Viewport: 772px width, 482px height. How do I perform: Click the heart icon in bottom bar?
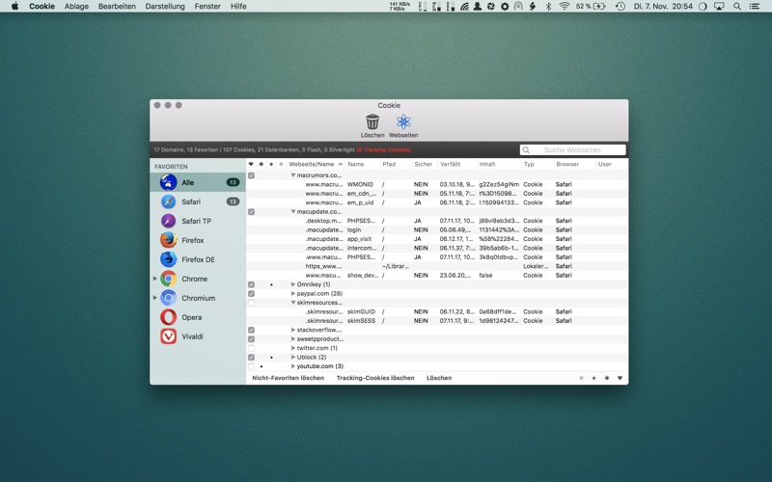[x=620, y=378]
